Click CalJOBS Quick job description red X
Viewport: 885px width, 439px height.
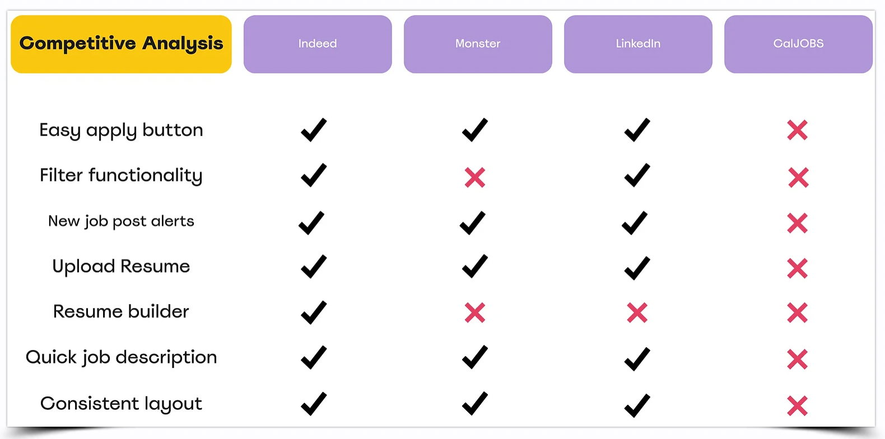[797, 359]
